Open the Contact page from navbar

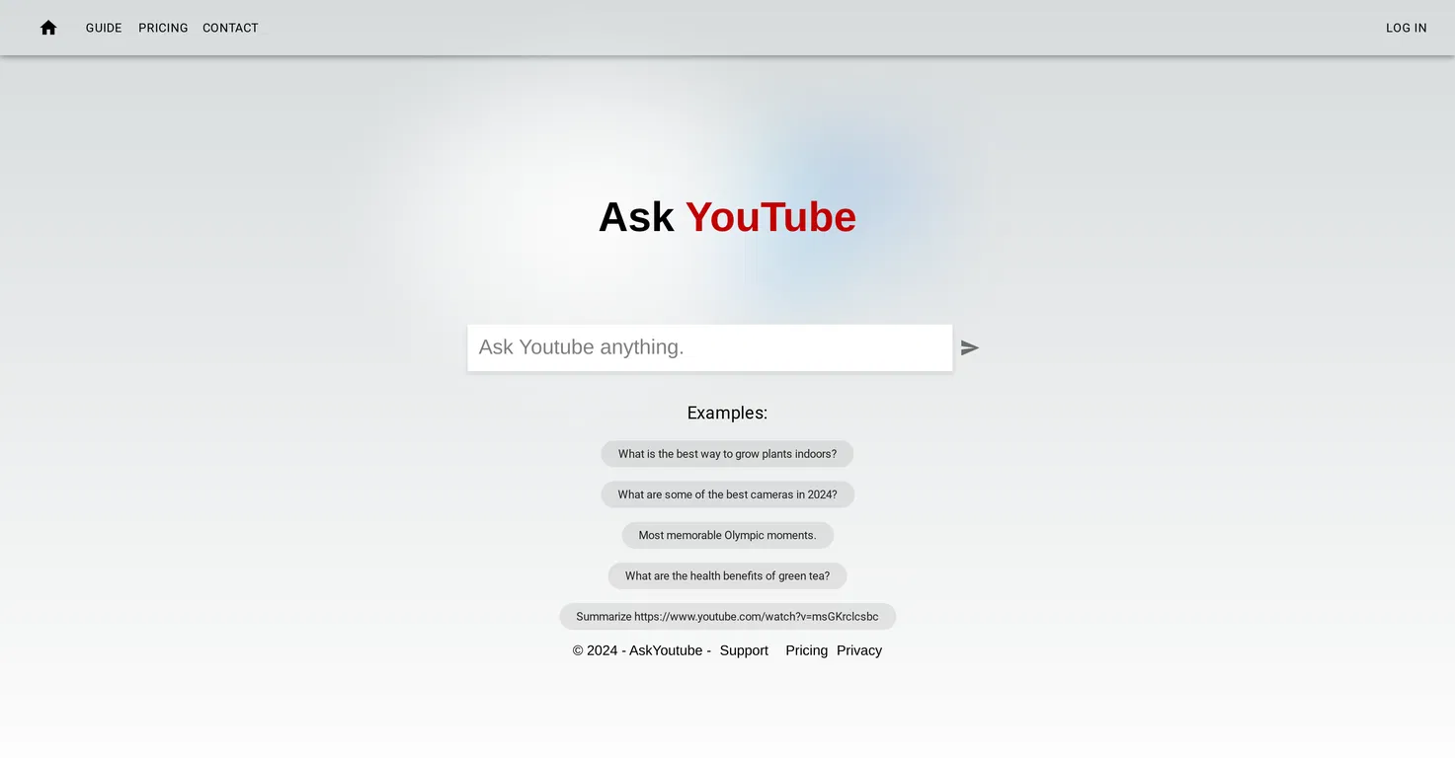point(230,28)
